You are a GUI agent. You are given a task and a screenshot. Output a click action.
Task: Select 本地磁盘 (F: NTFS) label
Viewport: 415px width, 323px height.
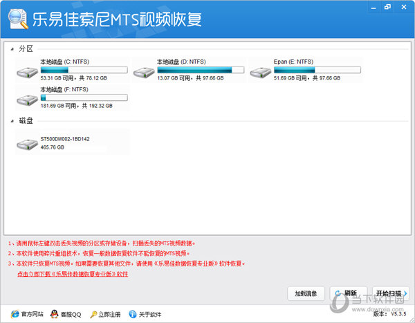tap(64, 89)
